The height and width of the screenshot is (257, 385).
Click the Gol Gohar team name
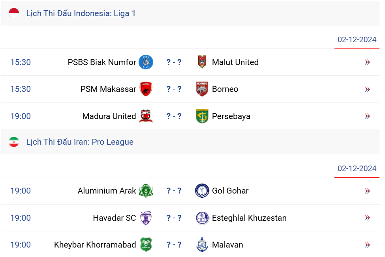(x=230, y=191)
